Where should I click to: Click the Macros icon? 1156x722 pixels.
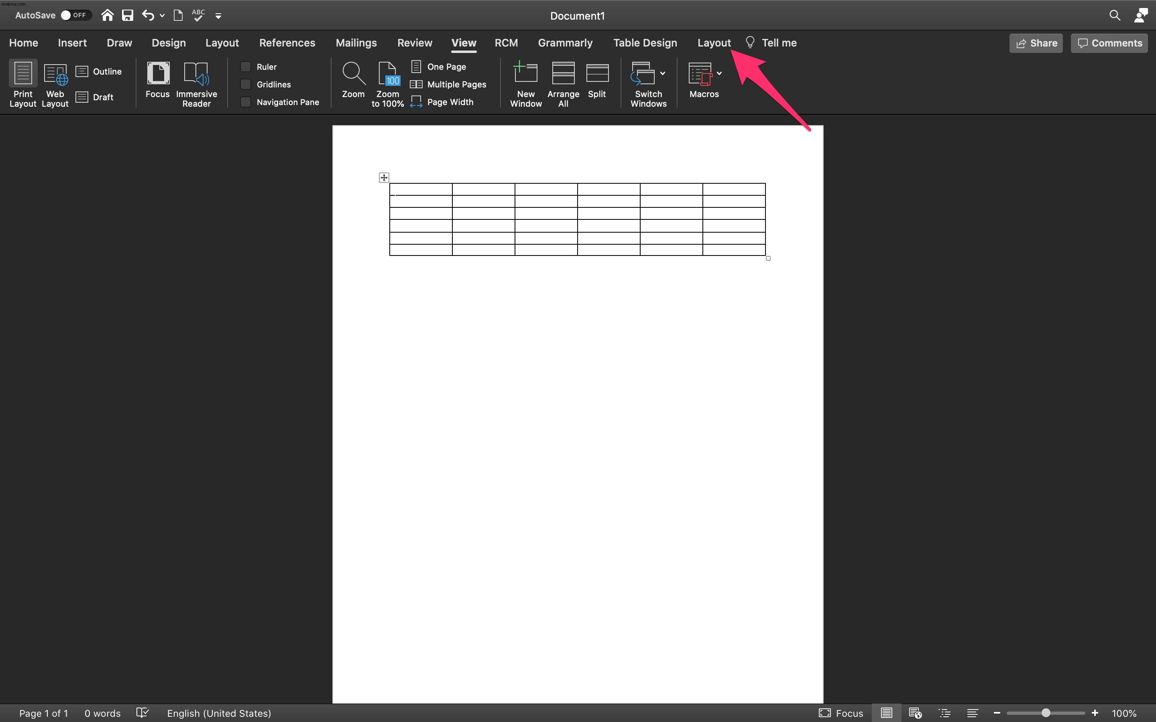pos(700,73)
